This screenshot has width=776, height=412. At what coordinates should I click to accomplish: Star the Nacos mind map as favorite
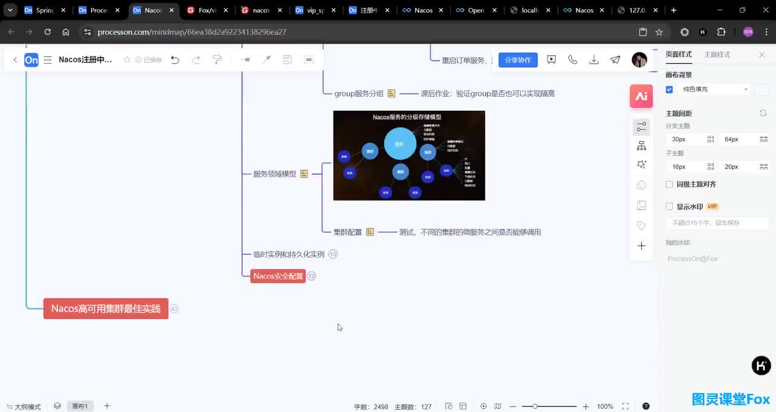point(127,60)
